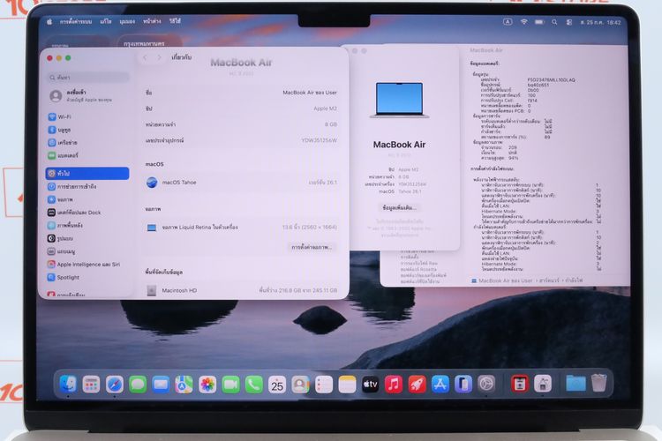
Task: Click More Info button in About This Mac
Action: (x=399, y=208)
